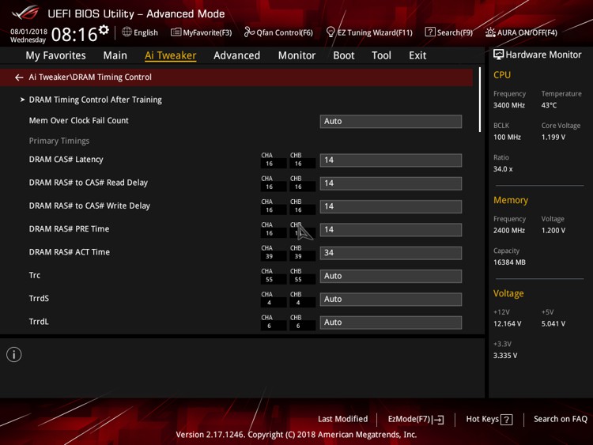Click Last Modified button
The height and width of the screenshot is (445, 593).
point(342,419)
